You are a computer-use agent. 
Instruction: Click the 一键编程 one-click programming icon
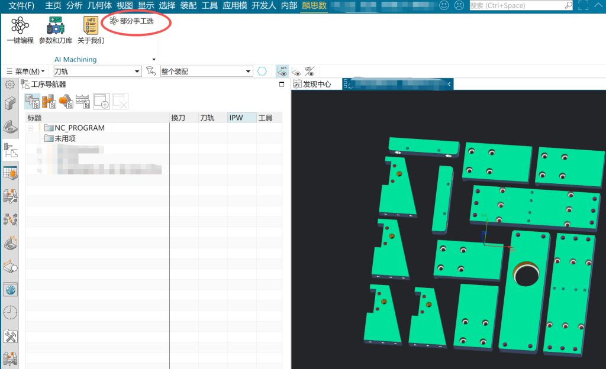[20, 30]
